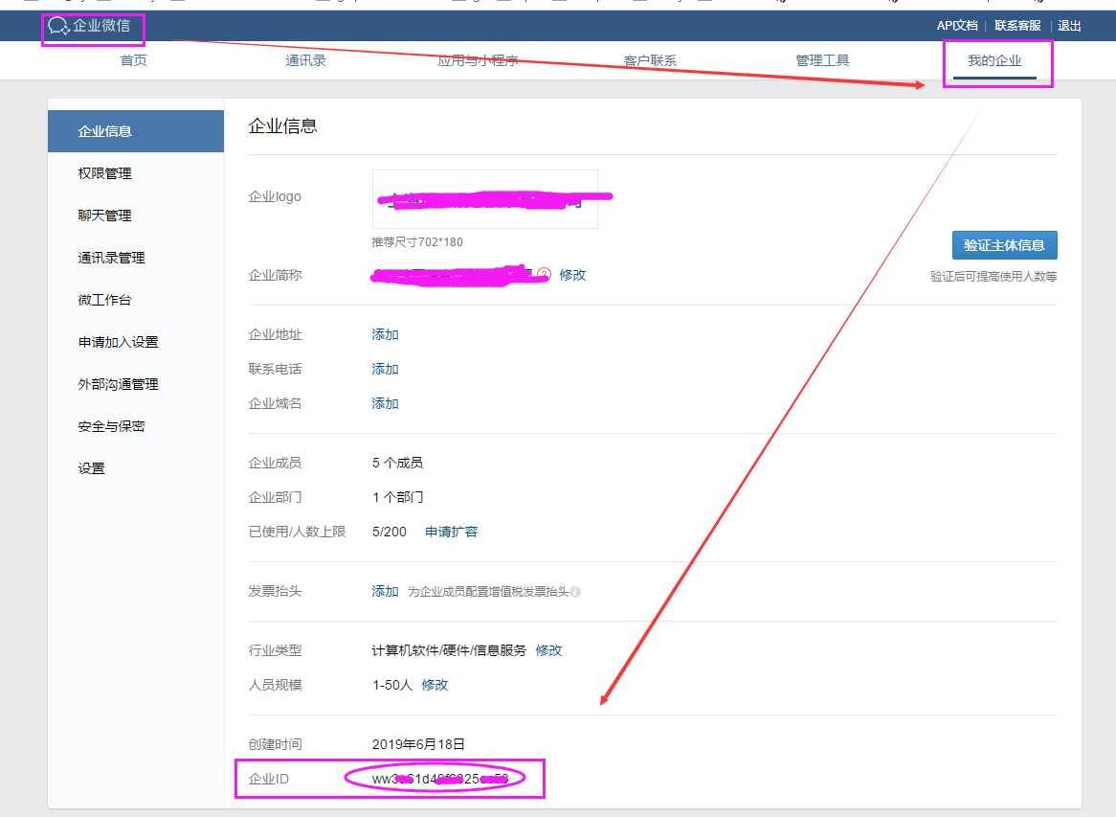Open the API文档 link

(957, 26)
